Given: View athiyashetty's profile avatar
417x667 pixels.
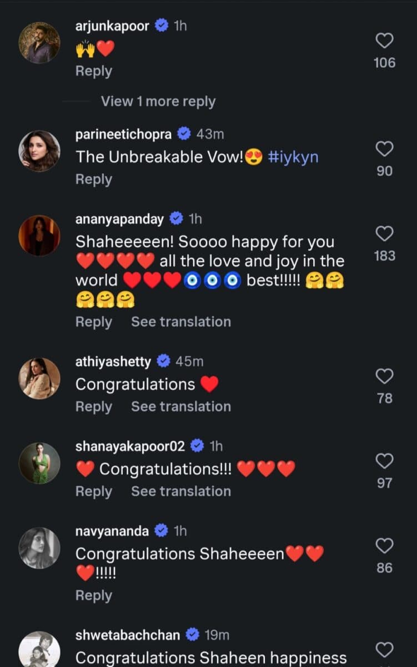Looking at the screenshot, I should 39,378.
